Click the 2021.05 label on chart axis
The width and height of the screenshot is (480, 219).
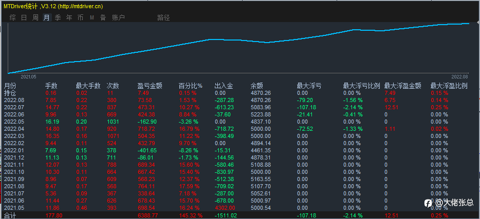28,77
